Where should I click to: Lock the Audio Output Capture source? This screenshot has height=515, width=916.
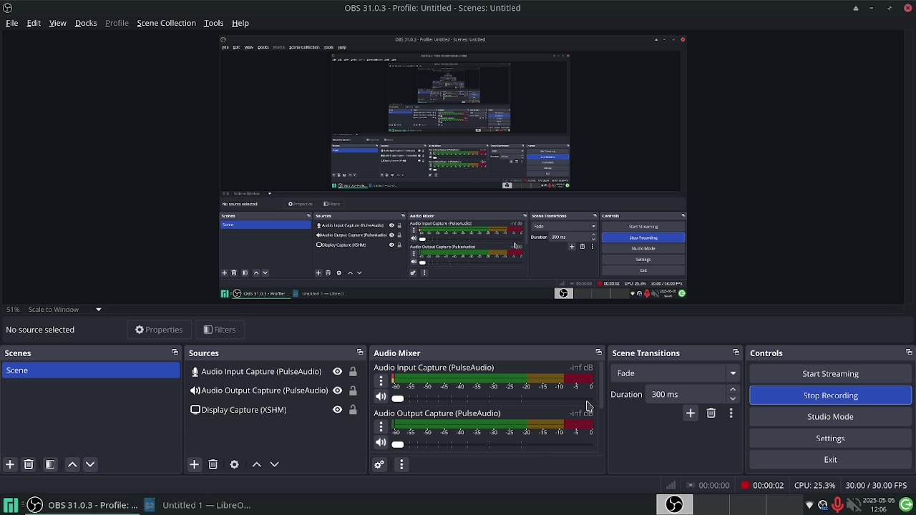click(353, 391)
